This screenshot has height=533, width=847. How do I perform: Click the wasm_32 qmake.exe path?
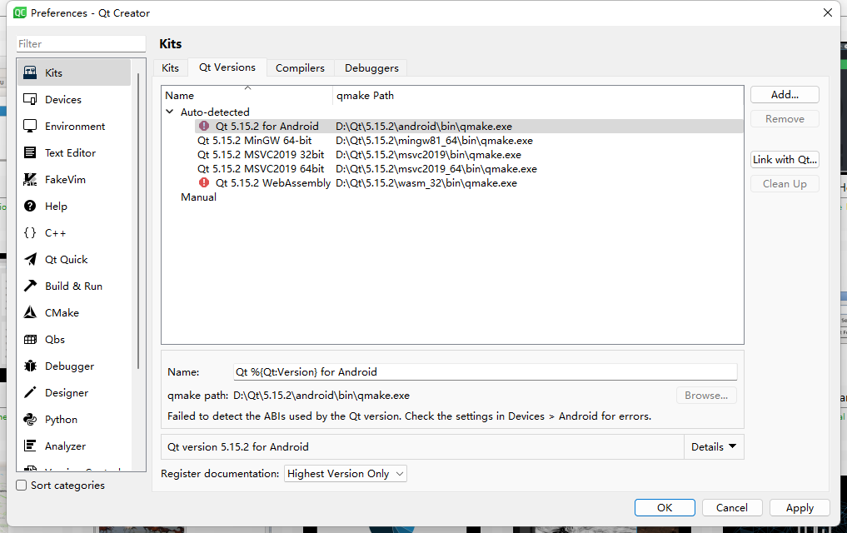coord(426,183)
